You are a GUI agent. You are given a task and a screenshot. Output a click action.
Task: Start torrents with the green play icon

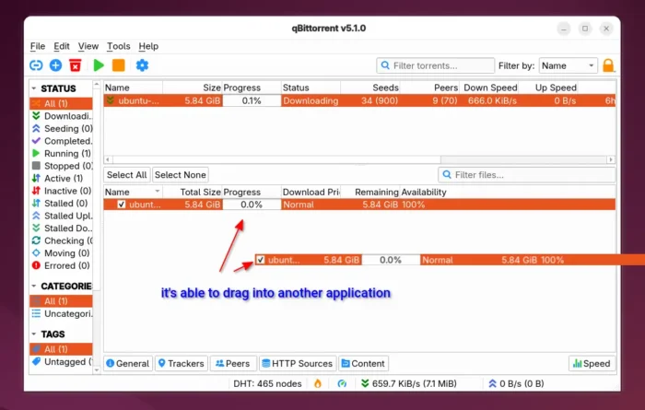pos(99,65)
